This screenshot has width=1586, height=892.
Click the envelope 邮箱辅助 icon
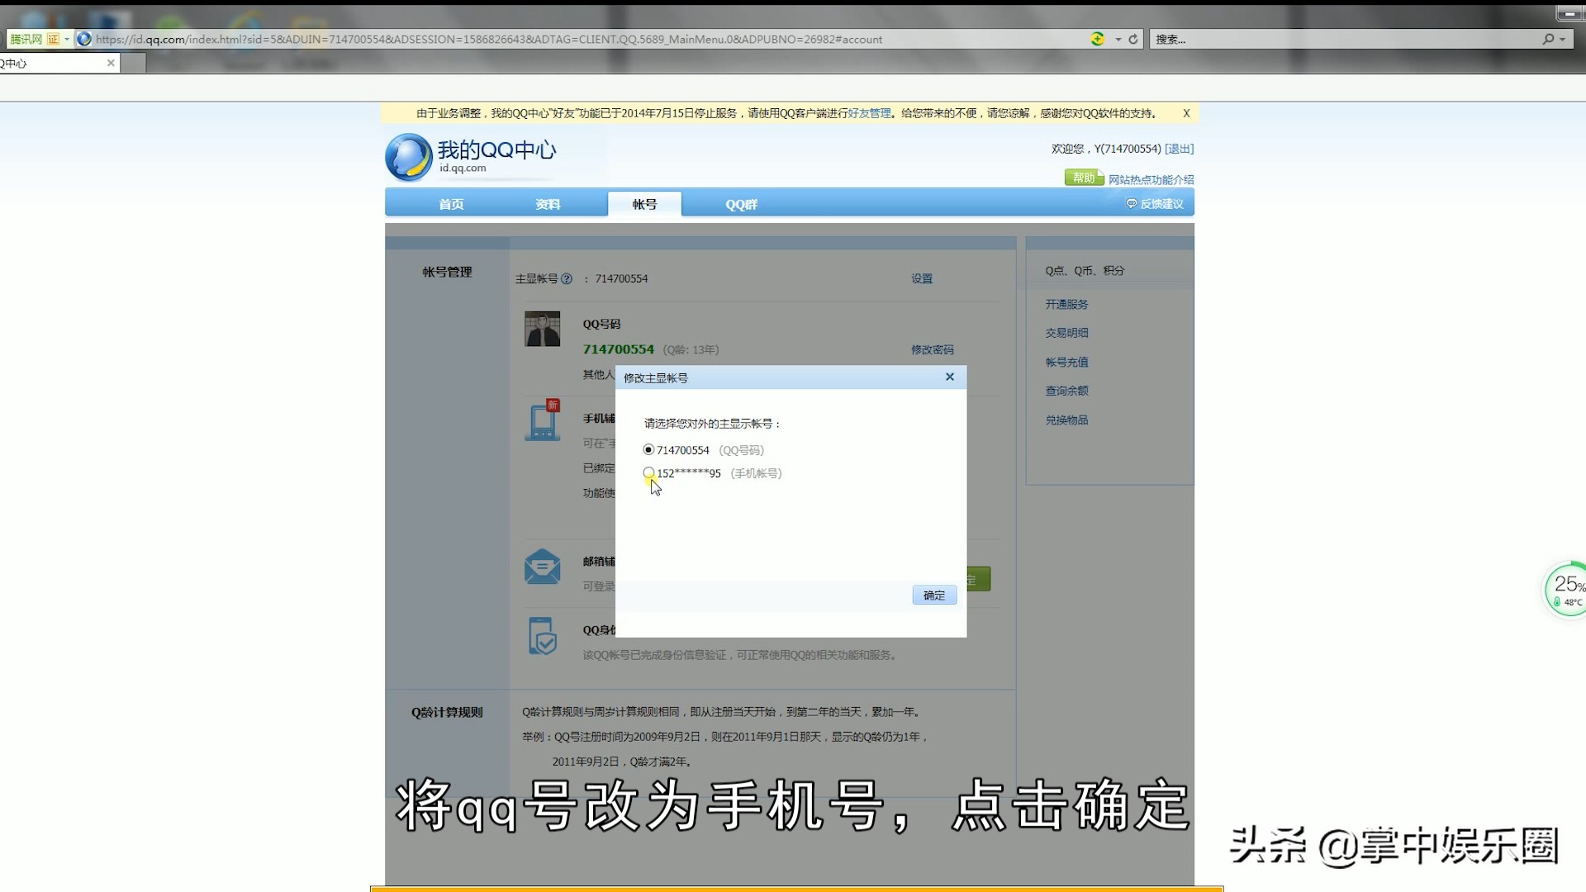click(x=542, y=567)
